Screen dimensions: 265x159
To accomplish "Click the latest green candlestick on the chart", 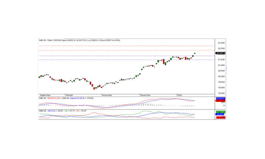I will click(195, 53).
